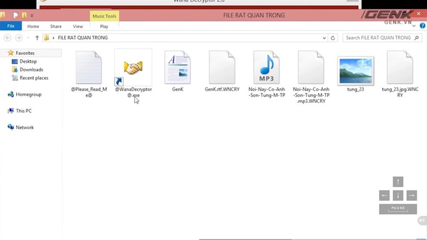Toggle the overlay speaker mute icon
This screenshot has width=427, height=240.
pyautogui.click(x=422, y=220)
